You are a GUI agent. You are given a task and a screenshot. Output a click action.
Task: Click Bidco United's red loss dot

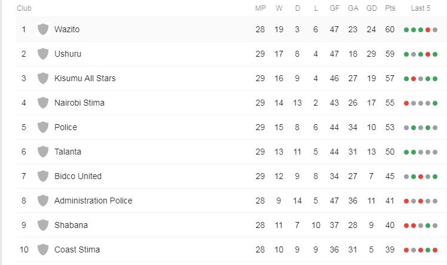[421, 177]
